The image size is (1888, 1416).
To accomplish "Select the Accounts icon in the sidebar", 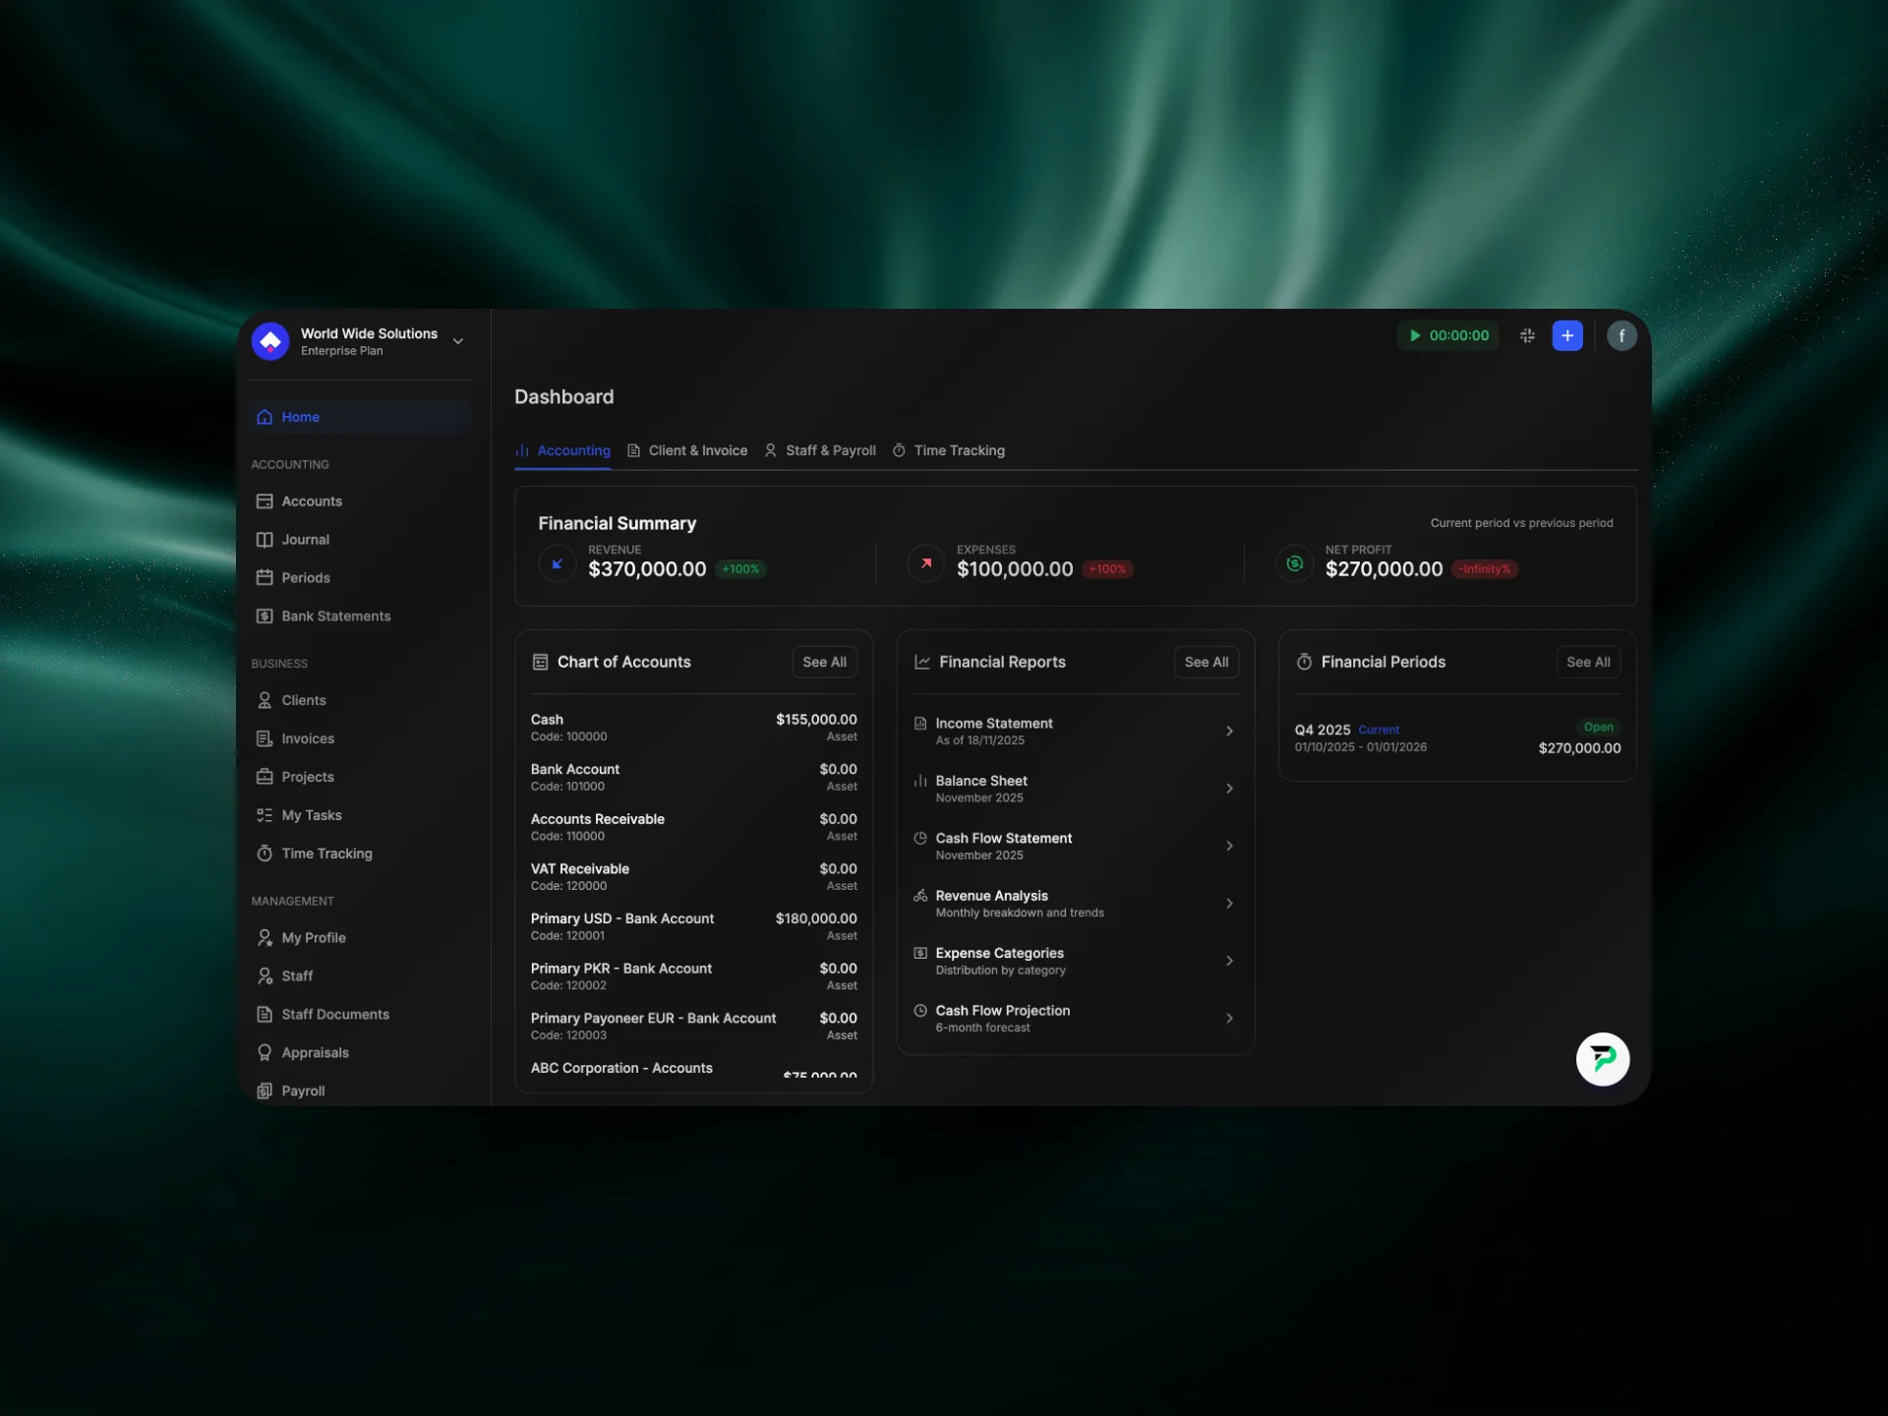I will point(264,501).
